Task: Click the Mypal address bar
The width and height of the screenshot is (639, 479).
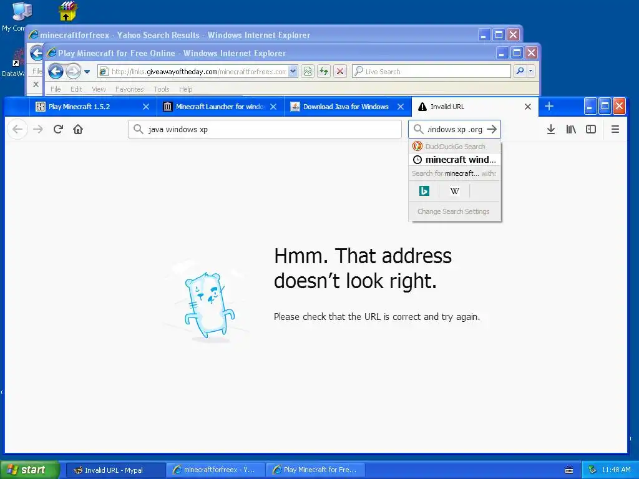Action: [265, 130]
